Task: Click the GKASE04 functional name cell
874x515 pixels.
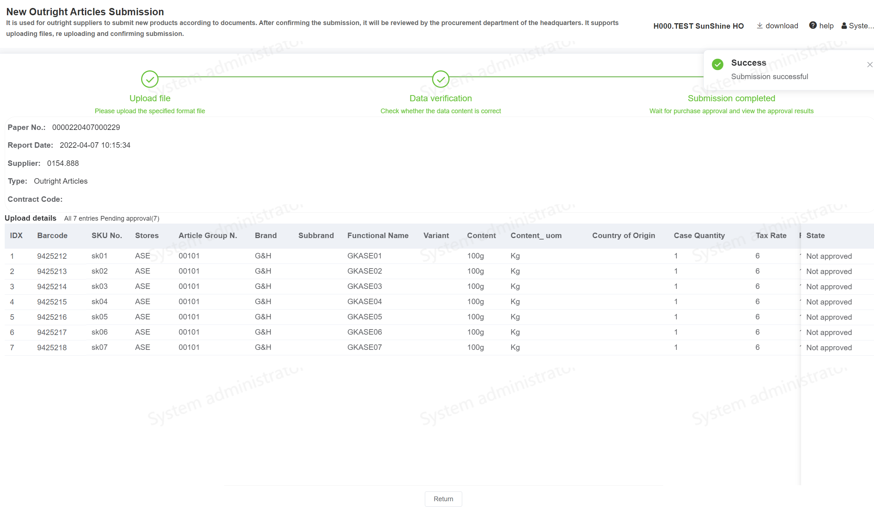Action: click(x=364, y=302)
